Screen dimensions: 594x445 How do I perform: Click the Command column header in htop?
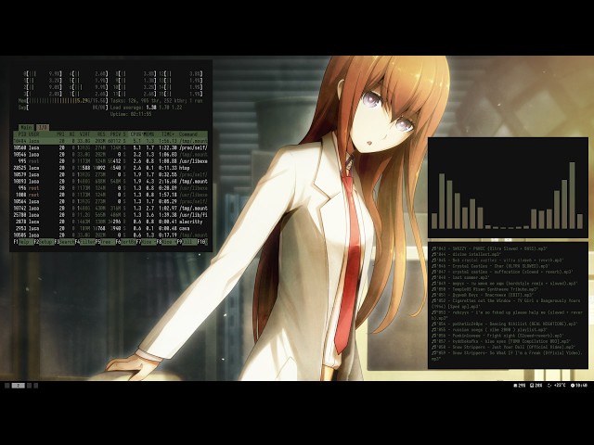click(x=188, y=134)
